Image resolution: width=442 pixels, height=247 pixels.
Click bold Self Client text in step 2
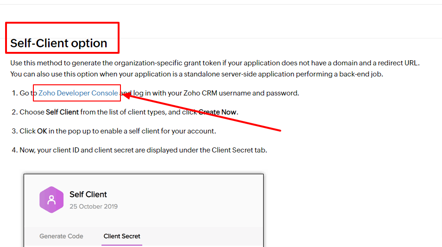(x=62, y=112)
